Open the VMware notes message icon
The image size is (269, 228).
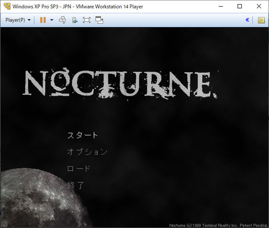(x=261, y=20)
